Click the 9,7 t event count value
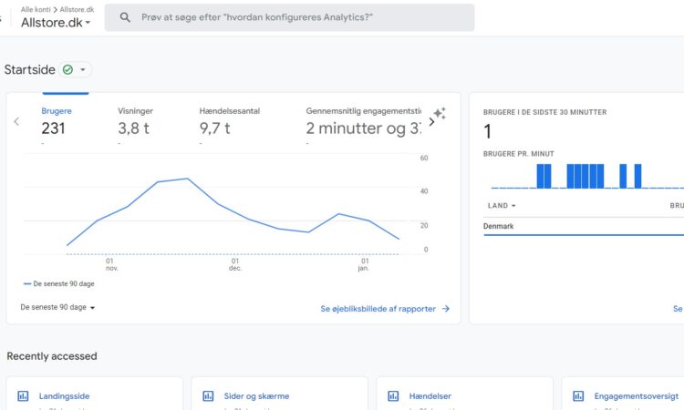Image resolution: width=684 pixels, height=410 pixels. [214, 128]
